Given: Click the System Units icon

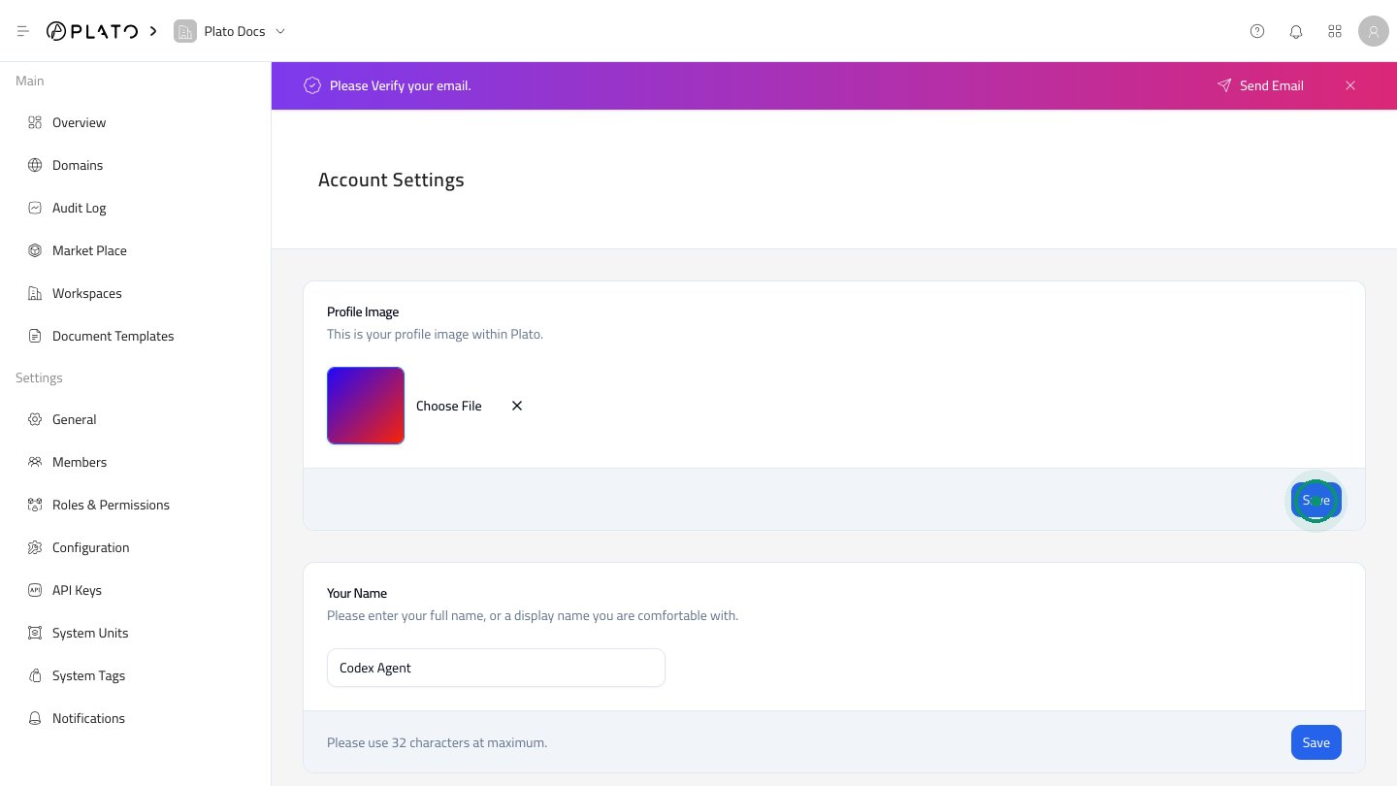Looking at the screenshot, I should 35,633.
